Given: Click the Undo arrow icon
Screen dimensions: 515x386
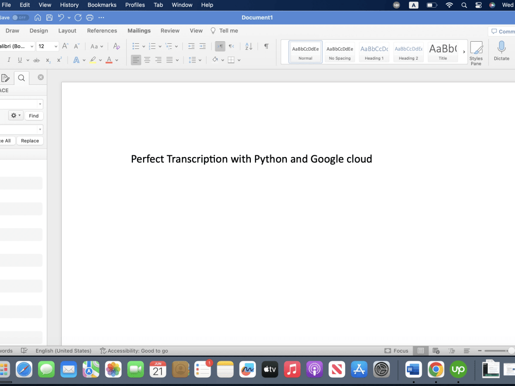Looking at the screenshot, I should 61,17.
